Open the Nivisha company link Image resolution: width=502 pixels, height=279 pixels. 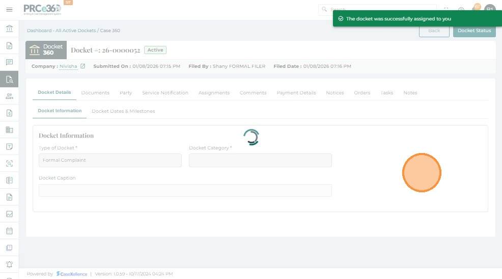point(68,66)
